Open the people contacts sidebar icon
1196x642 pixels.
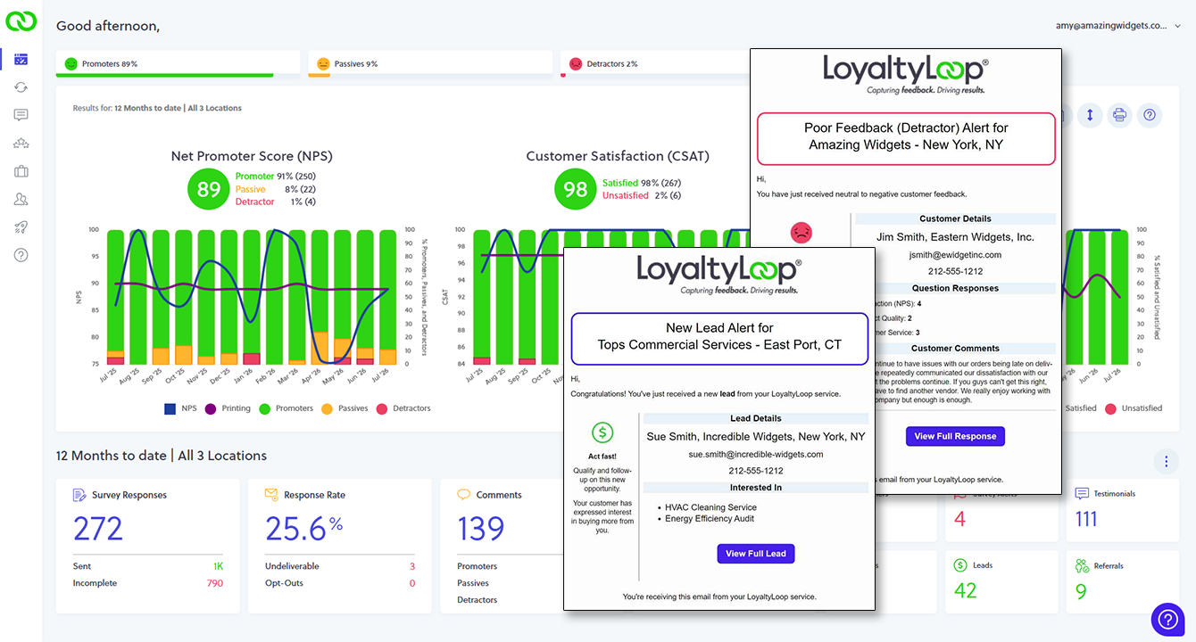pos(21,199)
